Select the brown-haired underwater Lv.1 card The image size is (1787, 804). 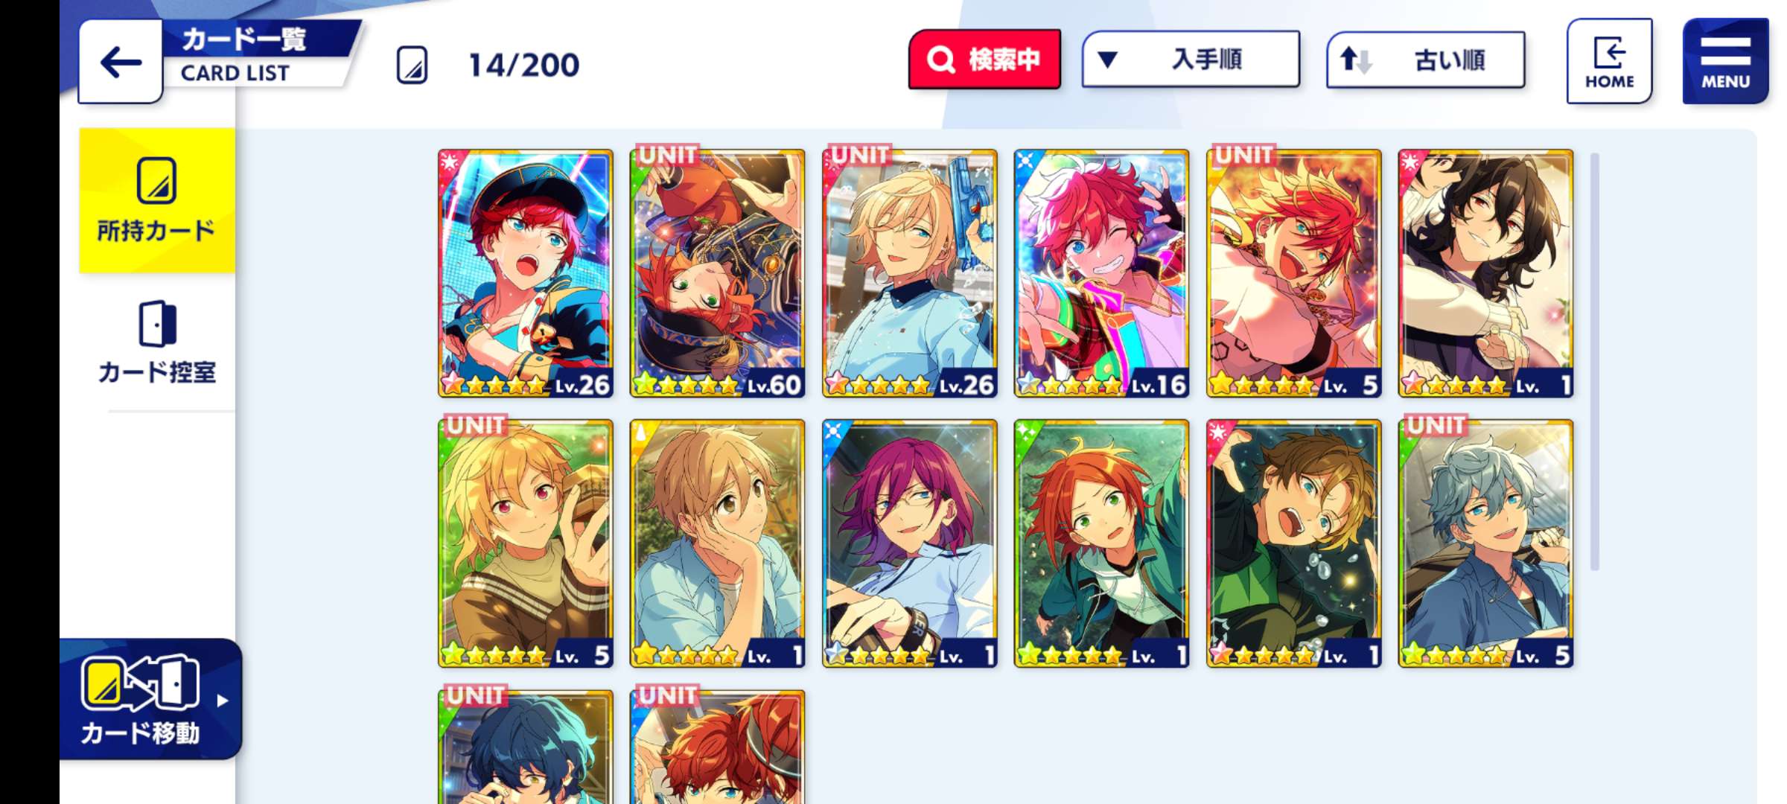coord(1293,543)
